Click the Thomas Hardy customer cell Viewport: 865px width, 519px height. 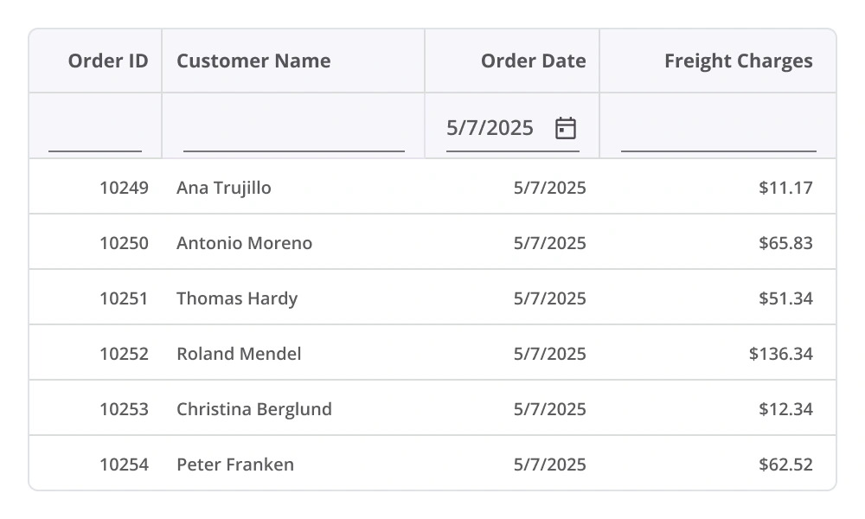(237, 298)
